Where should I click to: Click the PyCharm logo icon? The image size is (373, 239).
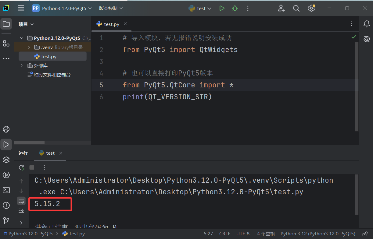[x=6, y=9]
